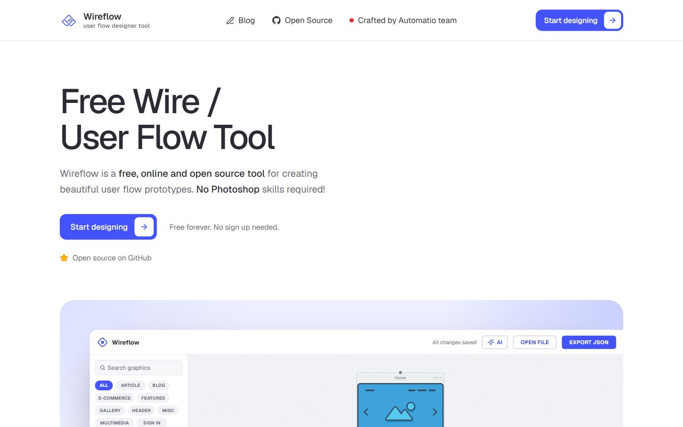This screenshot has height=427, width=683.
Task: Click the hero Start designing button
Action: [108, 227]
